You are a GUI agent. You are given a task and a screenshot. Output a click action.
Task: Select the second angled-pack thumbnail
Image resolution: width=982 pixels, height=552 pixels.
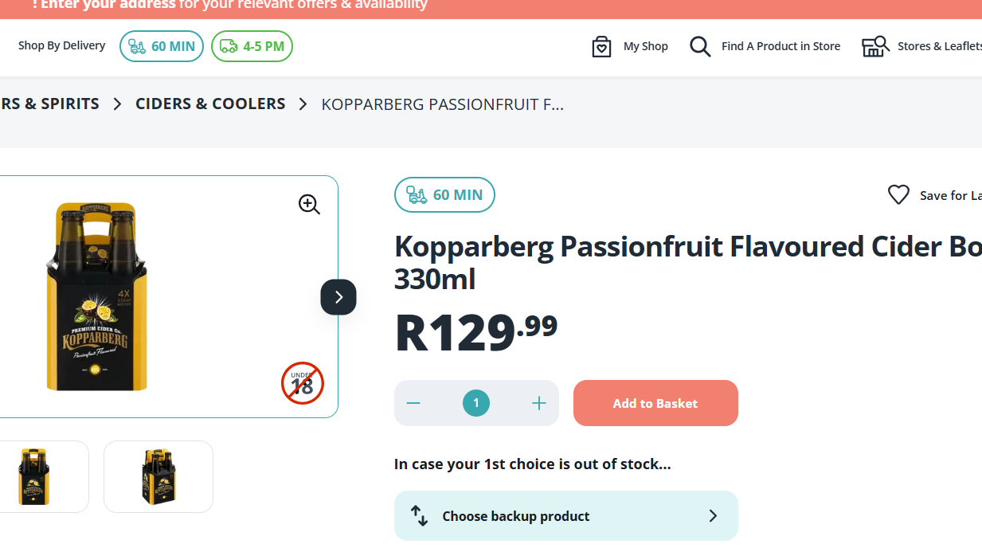[x=158, y=476]
